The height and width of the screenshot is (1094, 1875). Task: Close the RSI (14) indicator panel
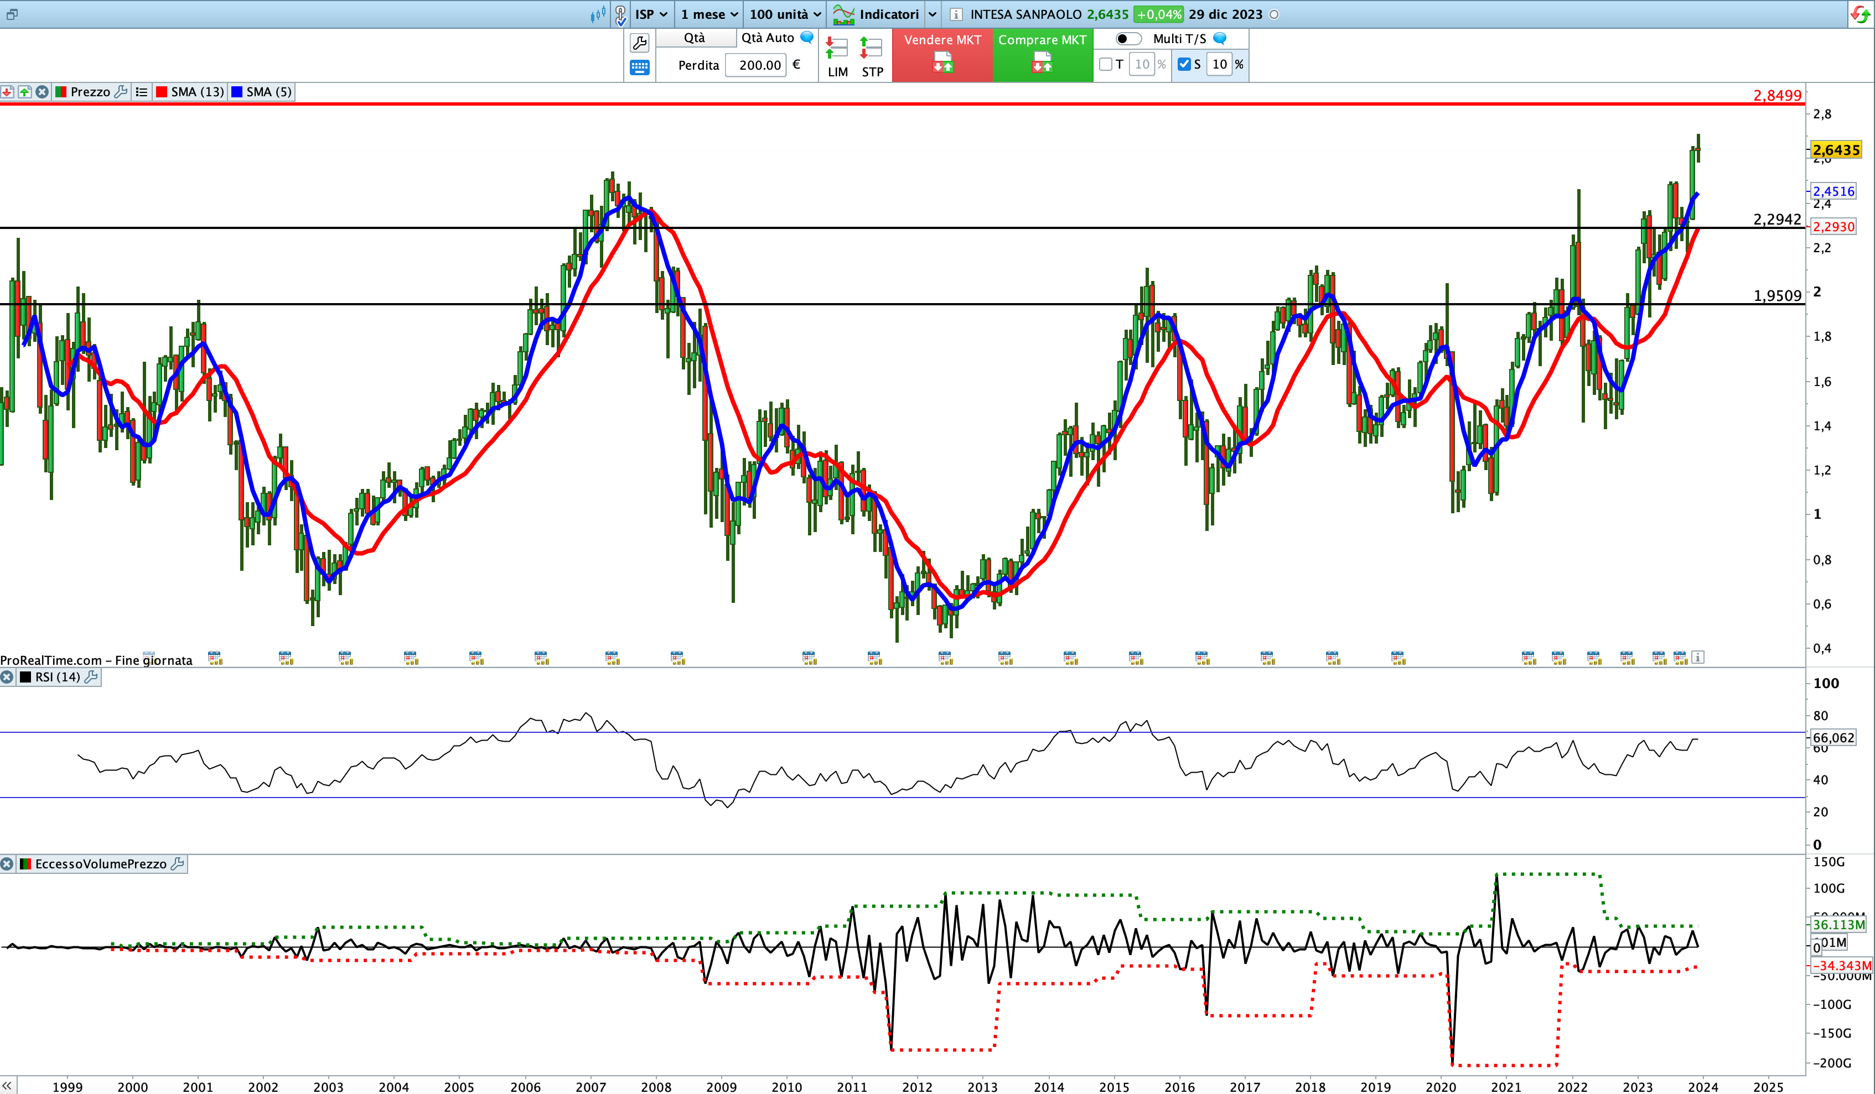coord(7,678)
